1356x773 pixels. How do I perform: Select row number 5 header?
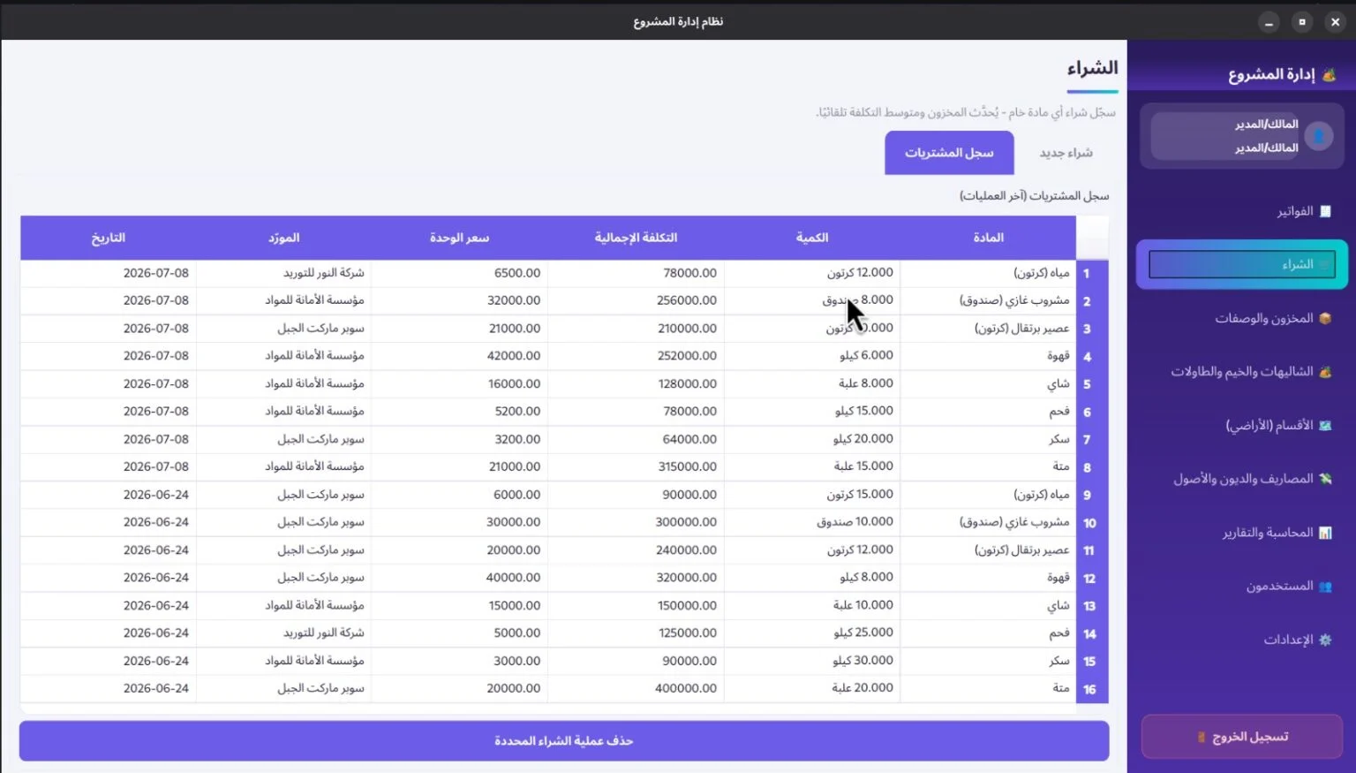pyautogui.click(x=1092, y=384)
